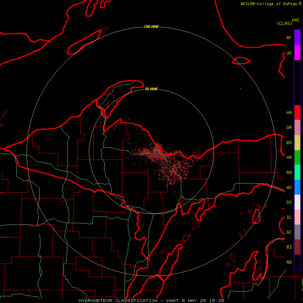Click the HYDROMETEOR CLASSIFICATION title text

(x=118, y=301)
